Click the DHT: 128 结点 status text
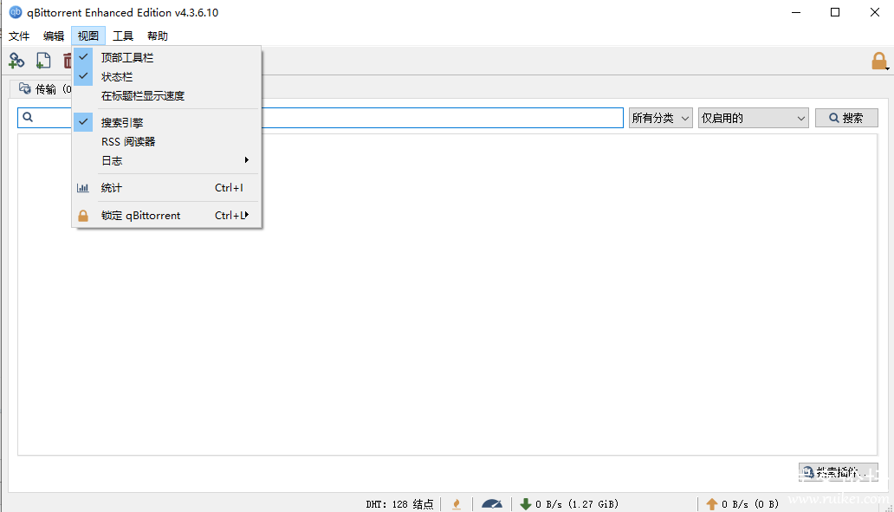This screenshot has height=512, width=894. [399, 504]
